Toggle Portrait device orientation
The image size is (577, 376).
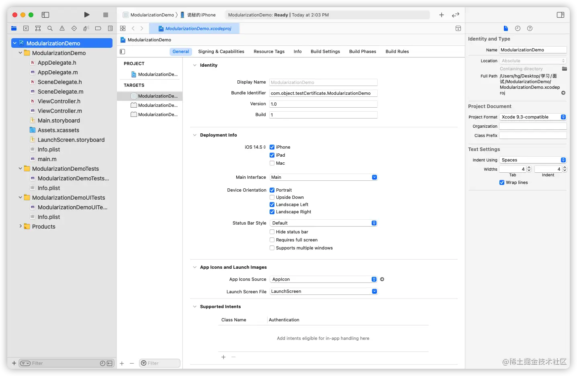pos(272,190)
